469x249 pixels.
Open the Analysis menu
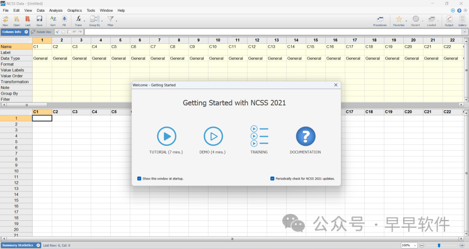point(56,10)
